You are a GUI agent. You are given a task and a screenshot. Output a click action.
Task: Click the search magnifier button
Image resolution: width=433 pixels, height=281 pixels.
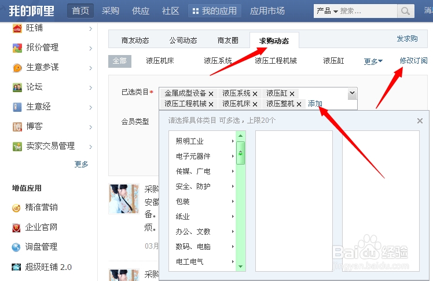coord(405,11)
